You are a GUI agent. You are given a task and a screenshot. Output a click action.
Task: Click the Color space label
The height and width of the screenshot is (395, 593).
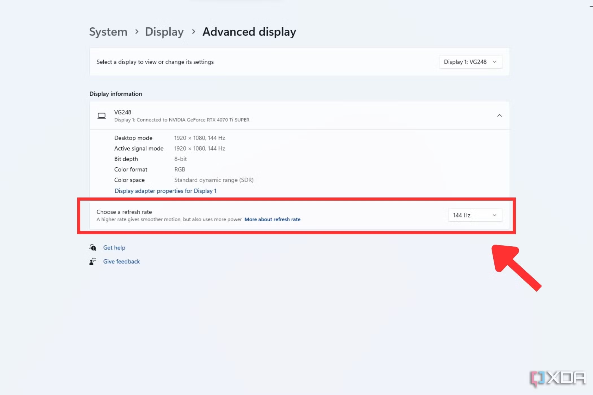[x=129, y=180]
